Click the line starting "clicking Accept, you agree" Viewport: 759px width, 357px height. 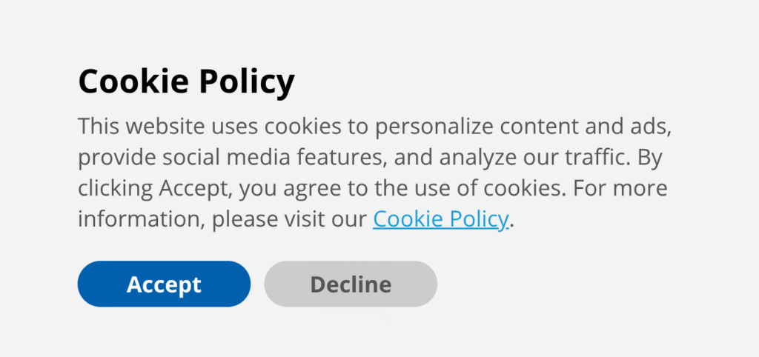tap(373, 189)
